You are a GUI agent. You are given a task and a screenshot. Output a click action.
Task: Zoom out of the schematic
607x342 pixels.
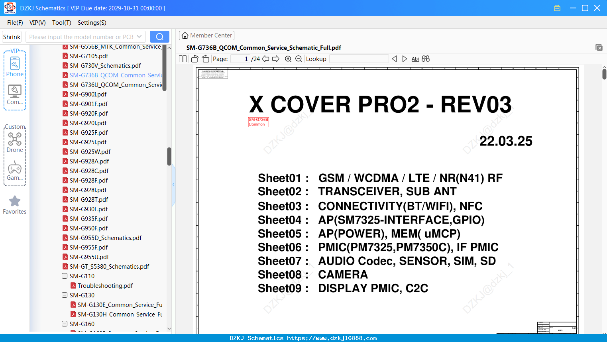299,59
